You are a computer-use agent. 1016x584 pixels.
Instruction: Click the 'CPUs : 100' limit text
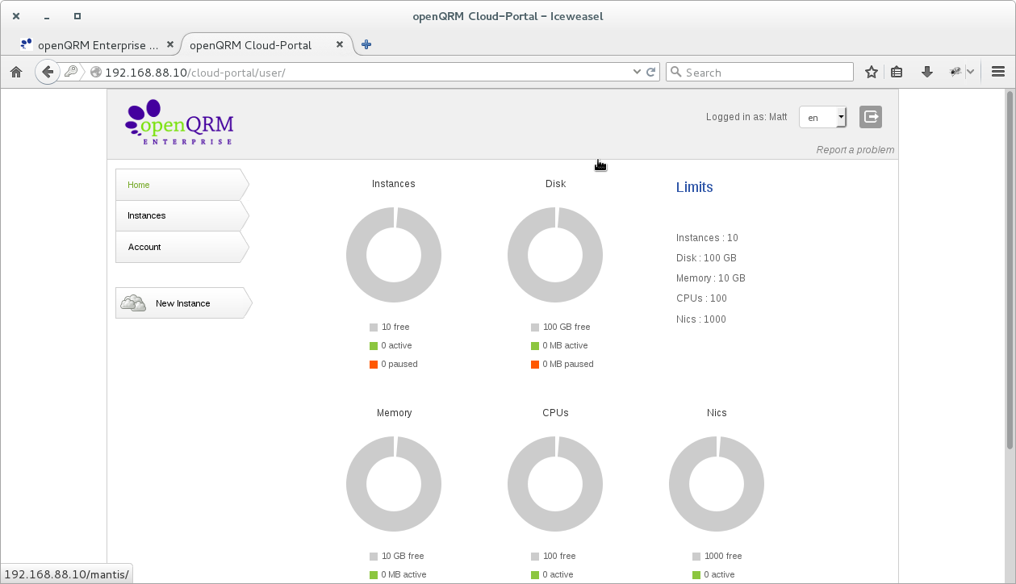(701, 298)
